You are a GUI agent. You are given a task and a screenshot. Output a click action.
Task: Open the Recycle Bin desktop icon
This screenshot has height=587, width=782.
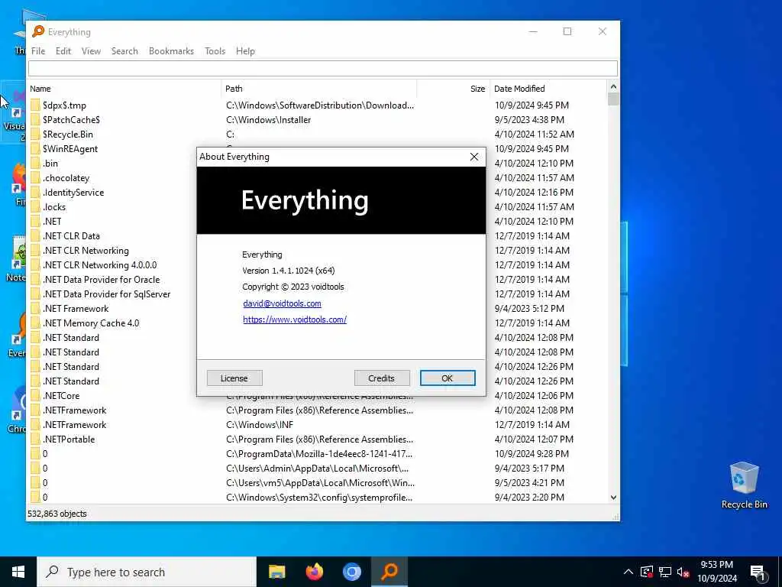point(744,485)
